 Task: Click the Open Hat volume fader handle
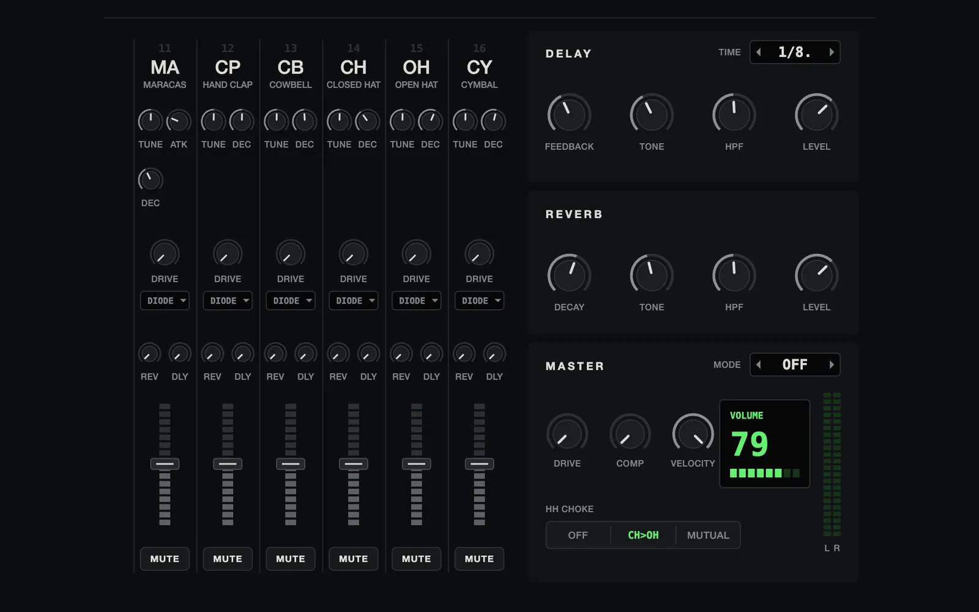(417, 464)
